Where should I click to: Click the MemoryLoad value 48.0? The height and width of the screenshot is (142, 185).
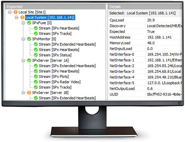pos(151,43)
